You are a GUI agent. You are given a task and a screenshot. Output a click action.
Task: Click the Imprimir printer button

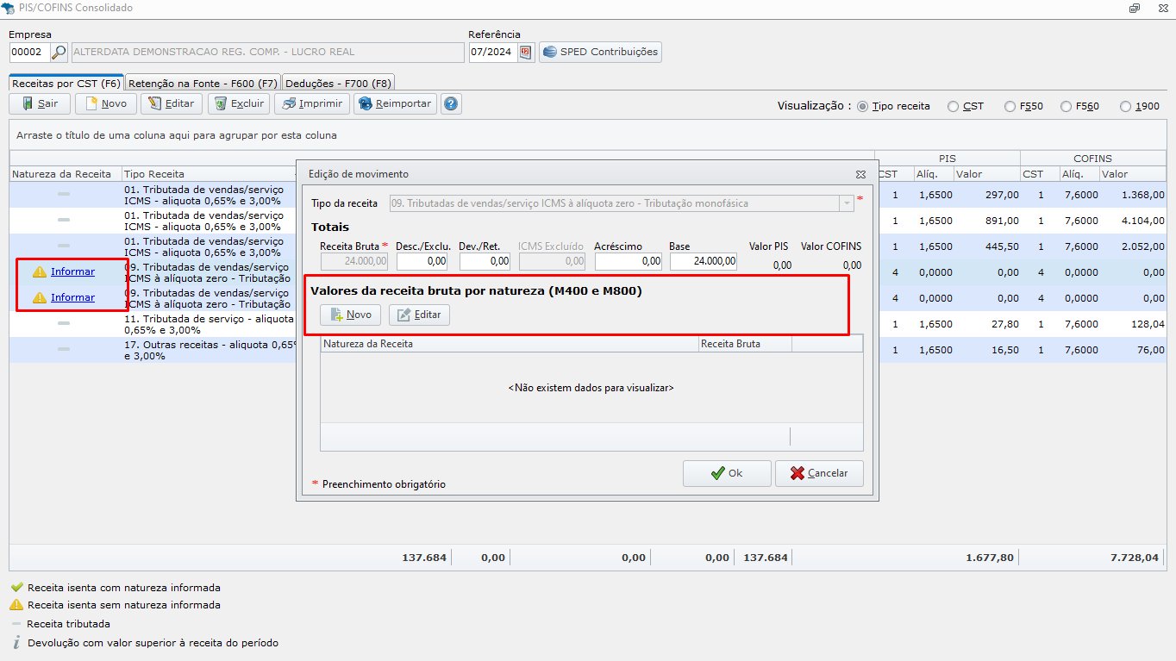click(312, 104)
